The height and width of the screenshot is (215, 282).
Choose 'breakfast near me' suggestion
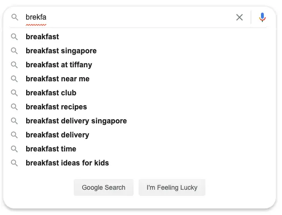(x=57, y=79)
